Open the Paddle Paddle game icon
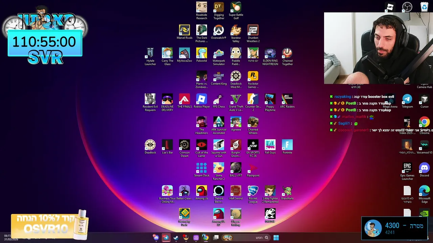 236,57
